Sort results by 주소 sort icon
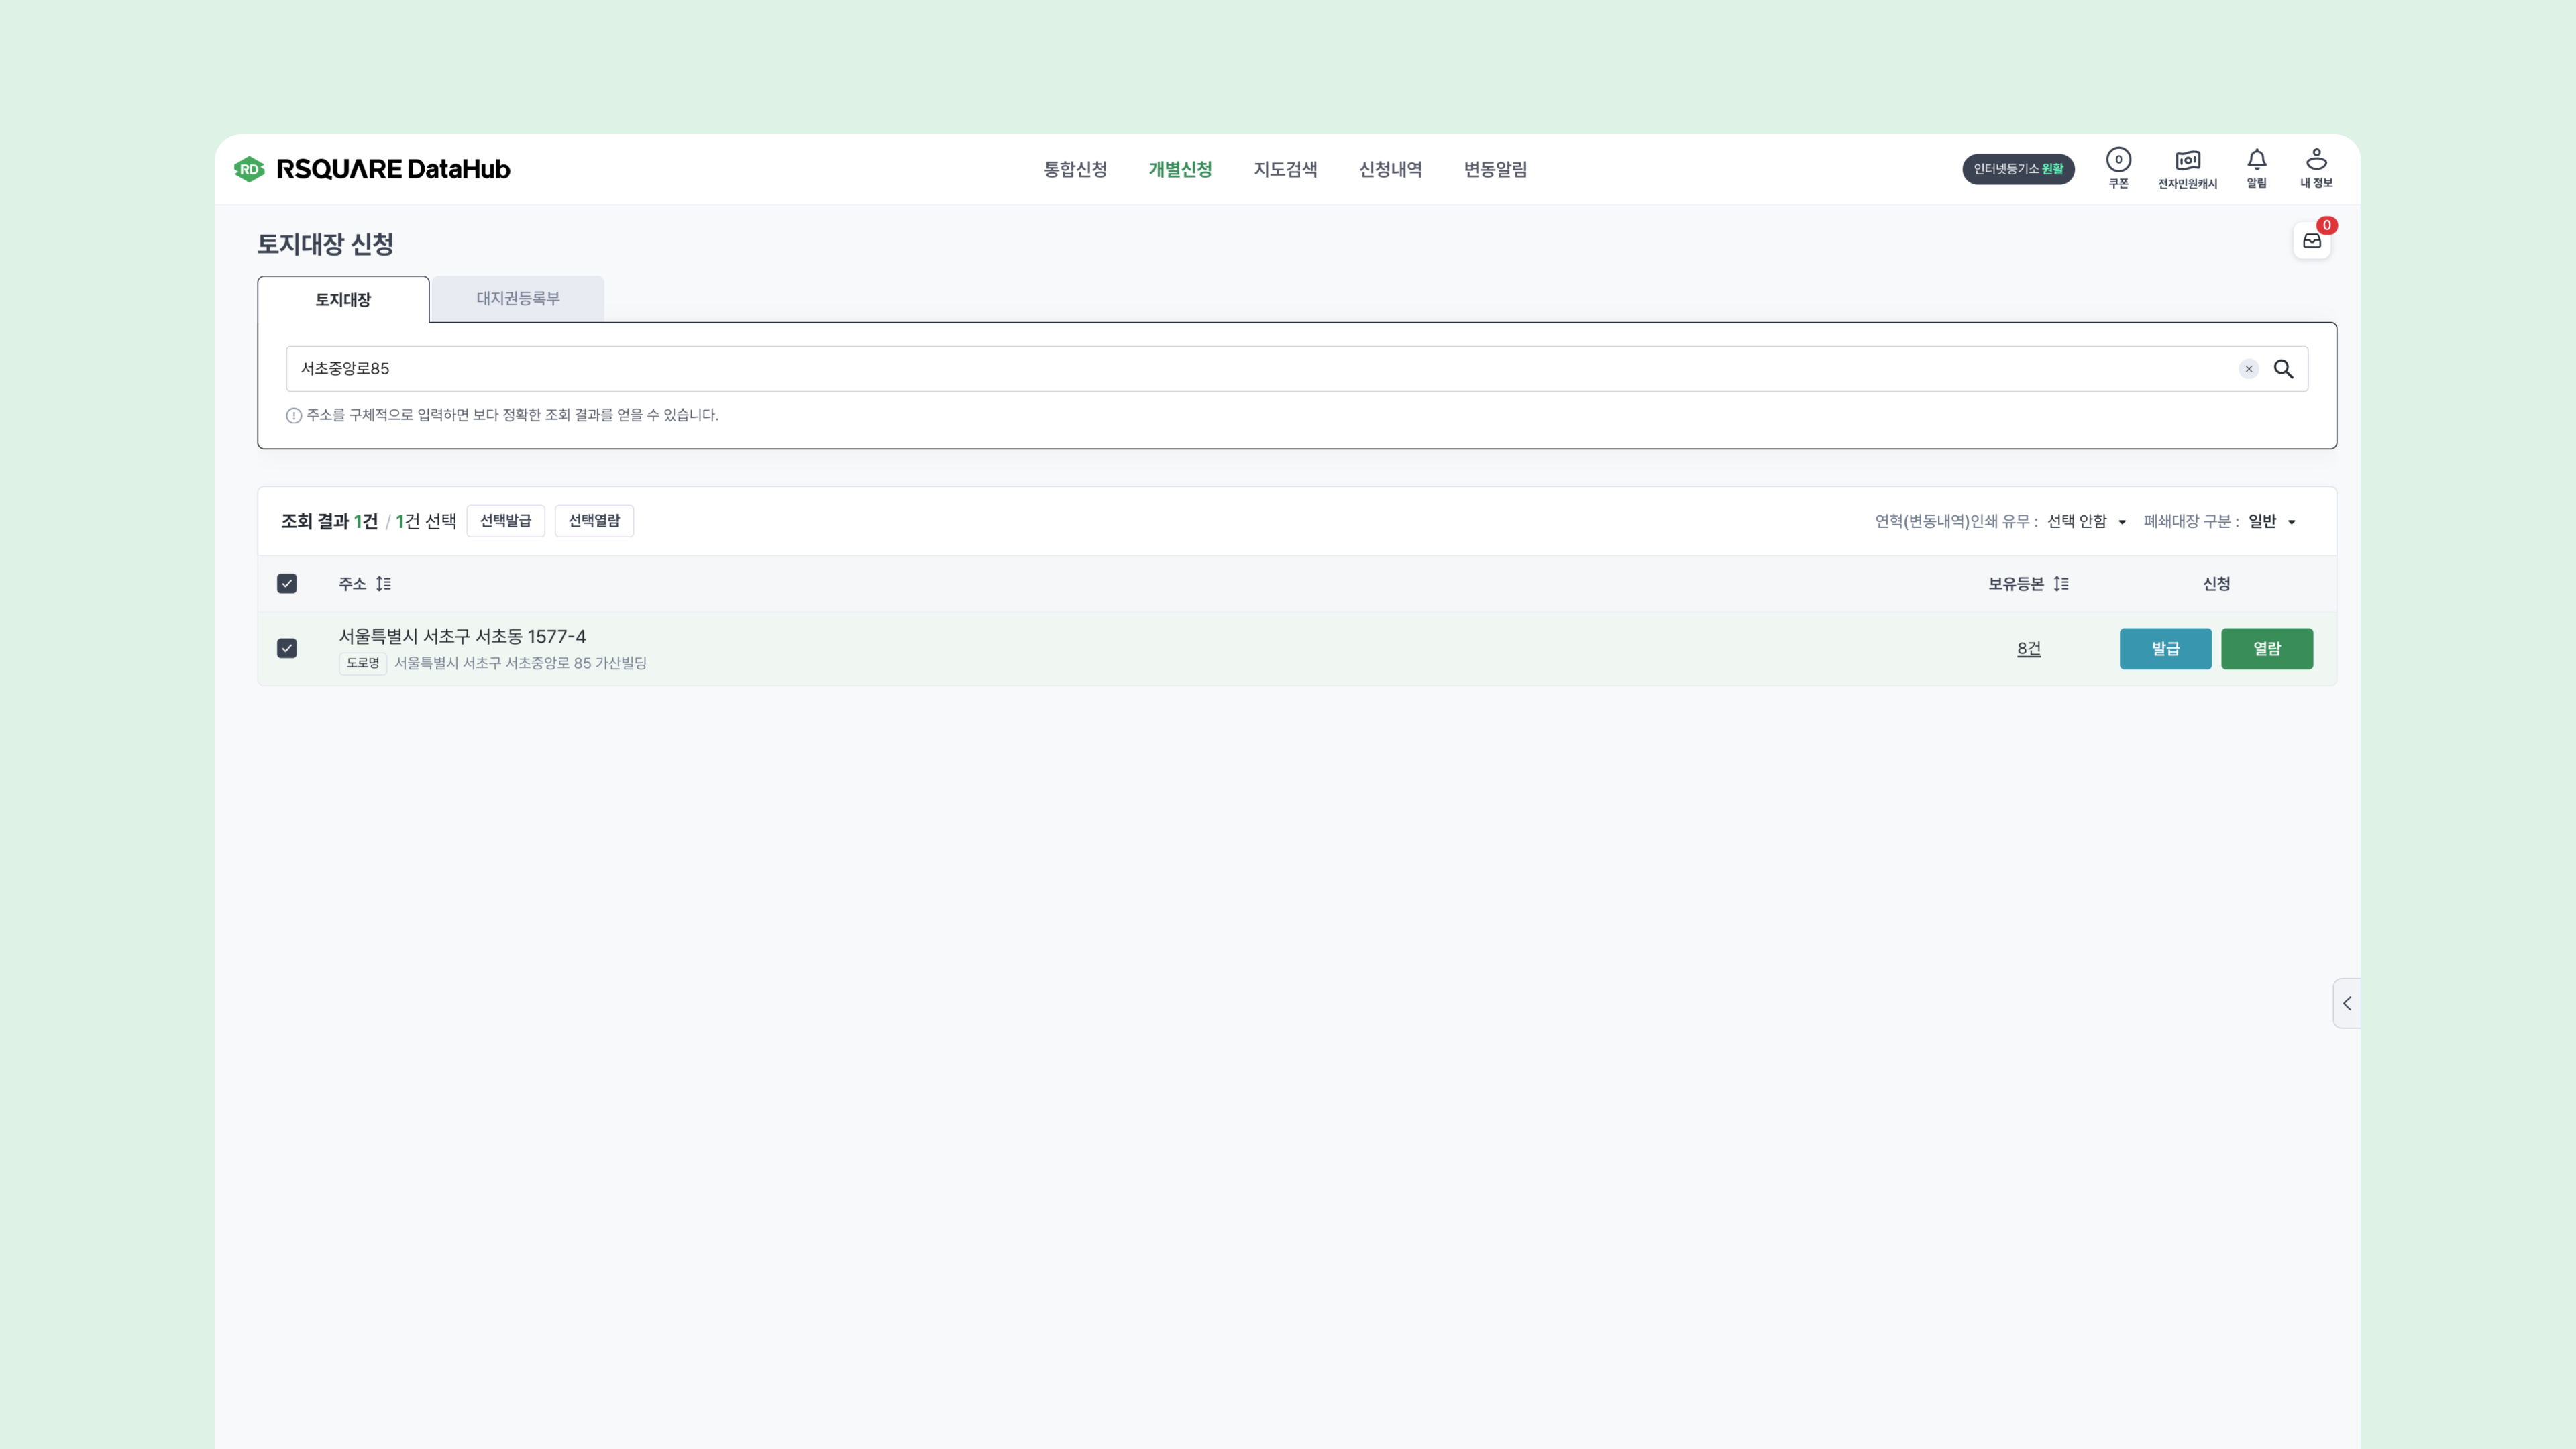This screenshot has width=2576, height=1449. [383, 584]
